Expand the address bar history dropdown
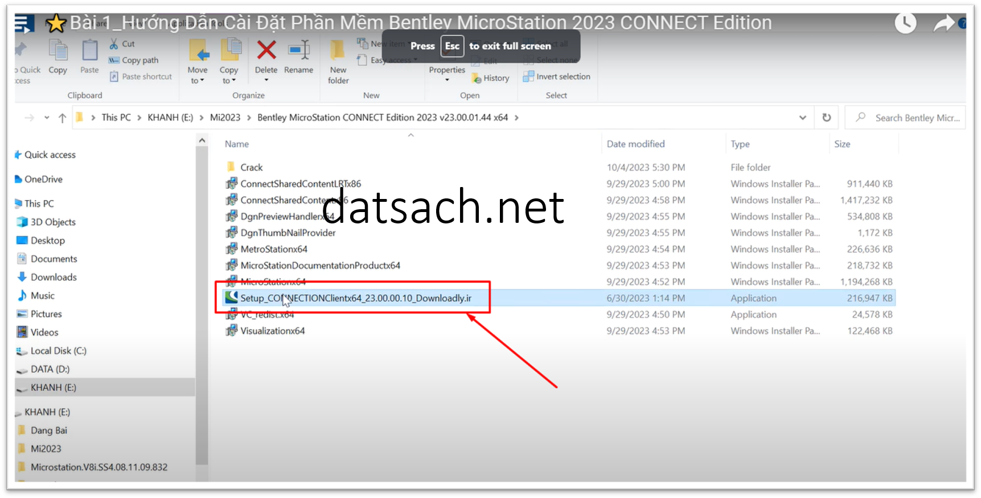Viewport: 981px width, 498px height. coord(802,118)
